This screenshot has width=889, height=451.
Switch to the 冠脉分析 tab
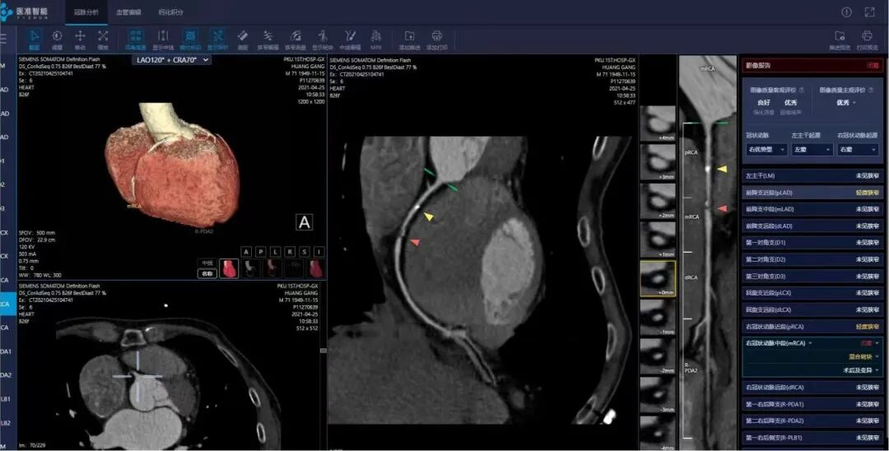tap(86, 12)
